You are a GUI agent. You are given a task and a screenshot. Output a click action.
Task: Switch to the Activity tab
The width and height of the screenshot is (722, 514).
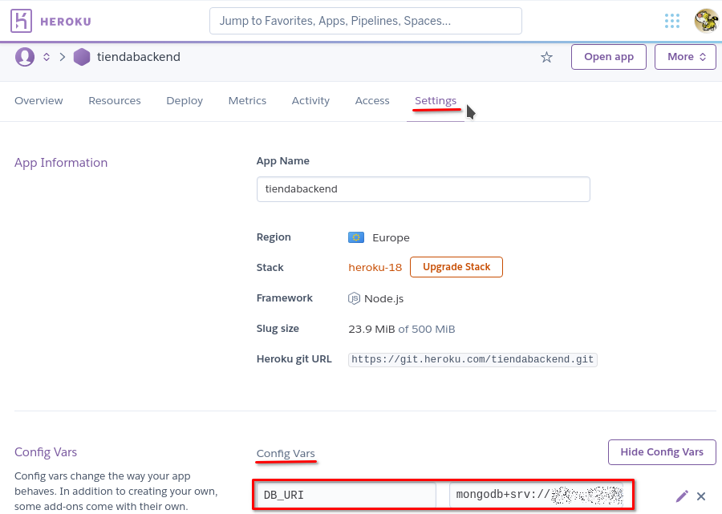point(310,101)
